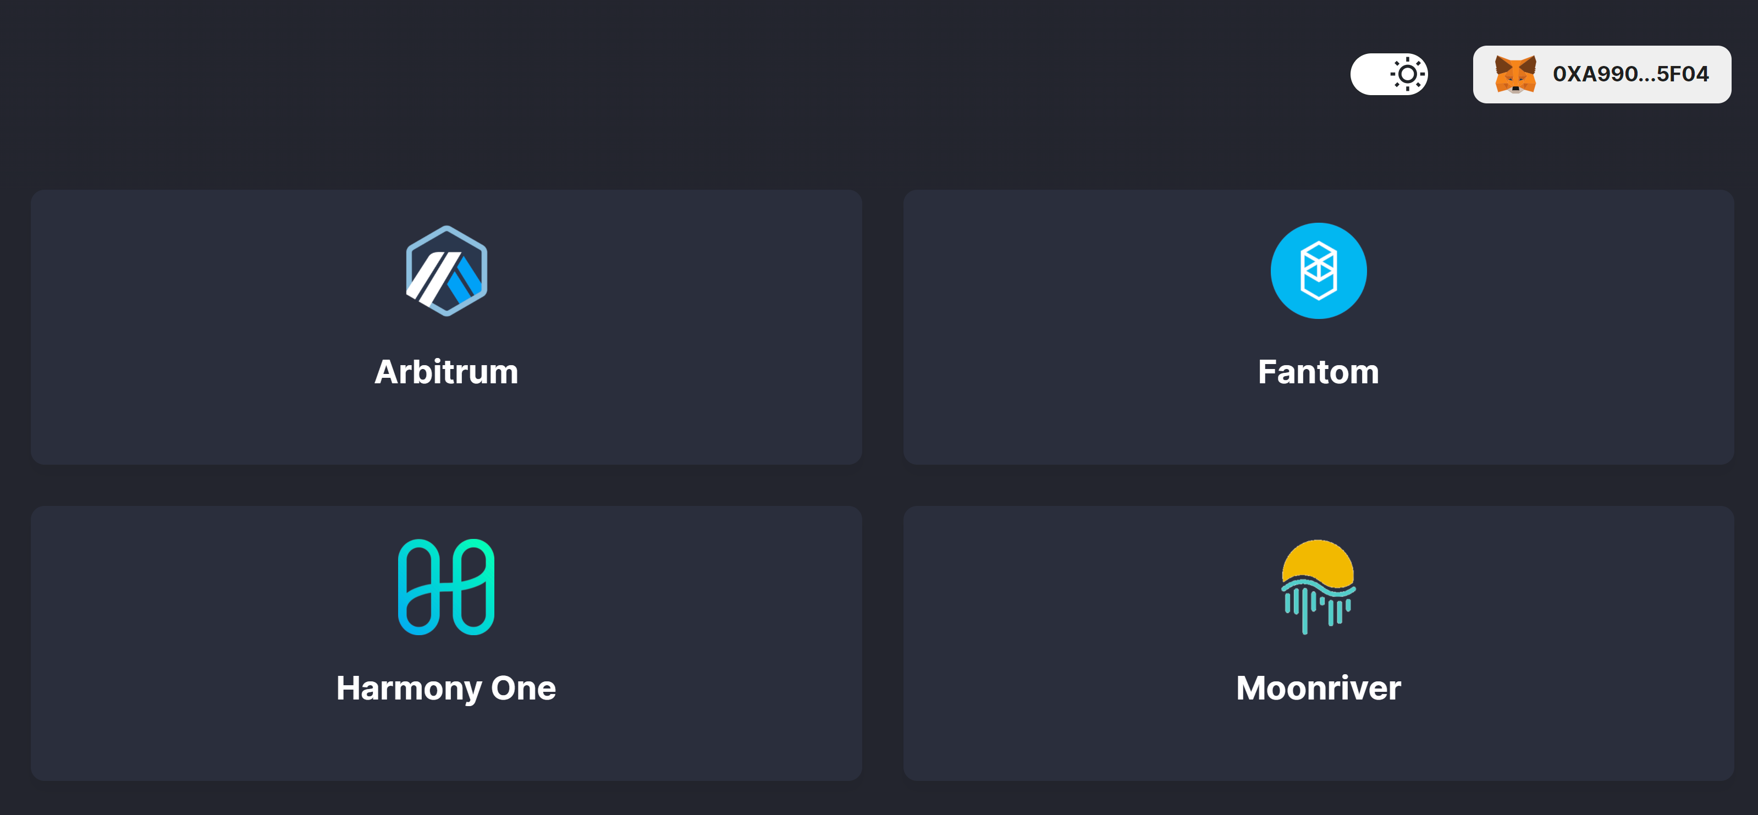1758x815 pixels.
Task: Click the Harmony One logo icon
Action: click(447, 587)
